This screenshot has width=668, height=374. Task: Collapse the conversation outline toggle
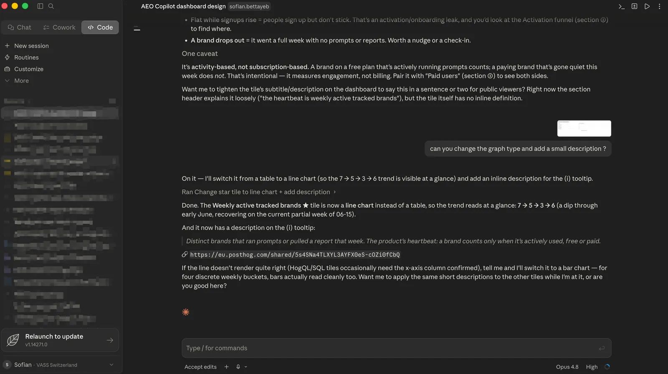pos(137,29)
